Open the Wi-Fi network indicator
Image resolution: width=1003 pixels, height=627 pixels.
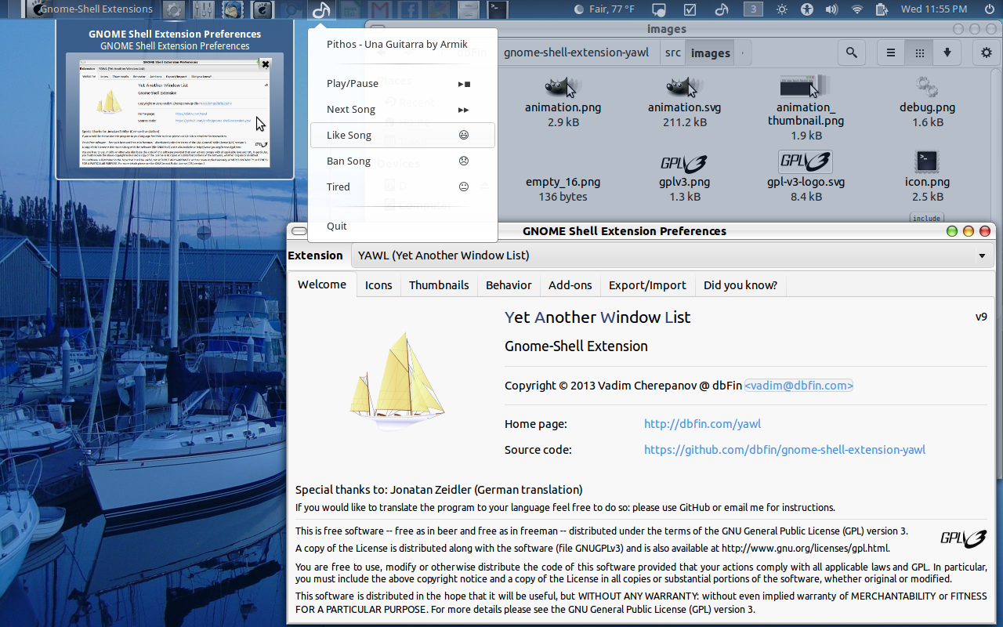(857, 9)
